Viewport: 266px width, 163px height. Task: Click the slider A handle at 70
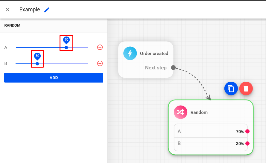tap(66, 48)
